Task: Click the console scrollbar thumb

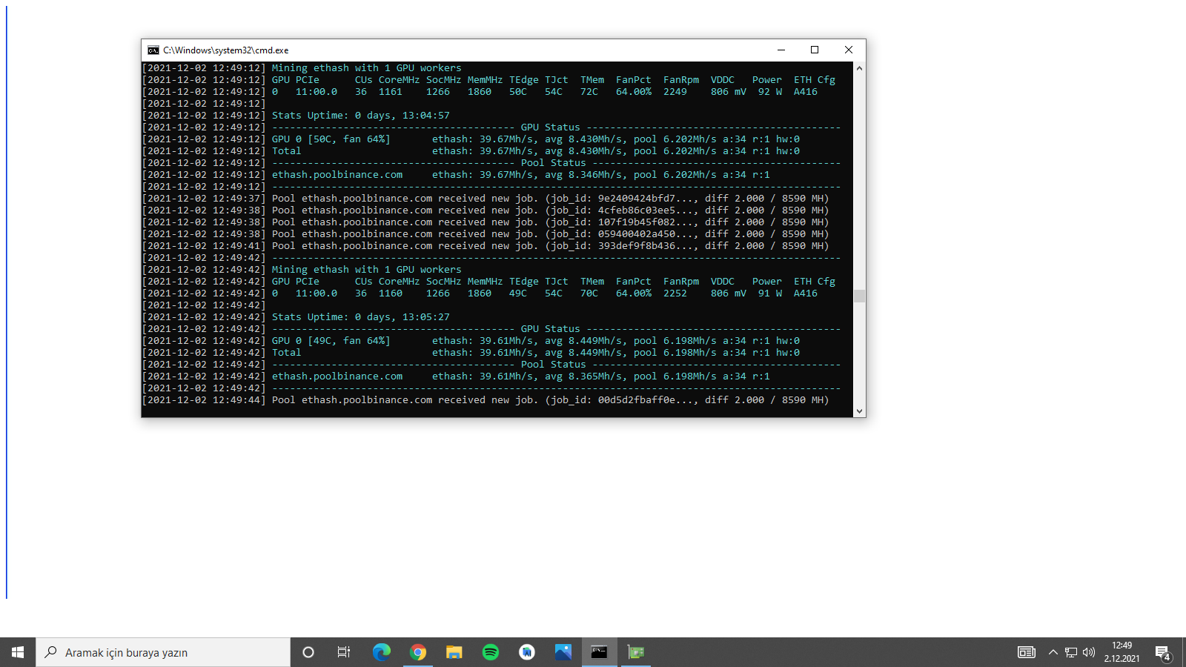Action: point(859,296)
